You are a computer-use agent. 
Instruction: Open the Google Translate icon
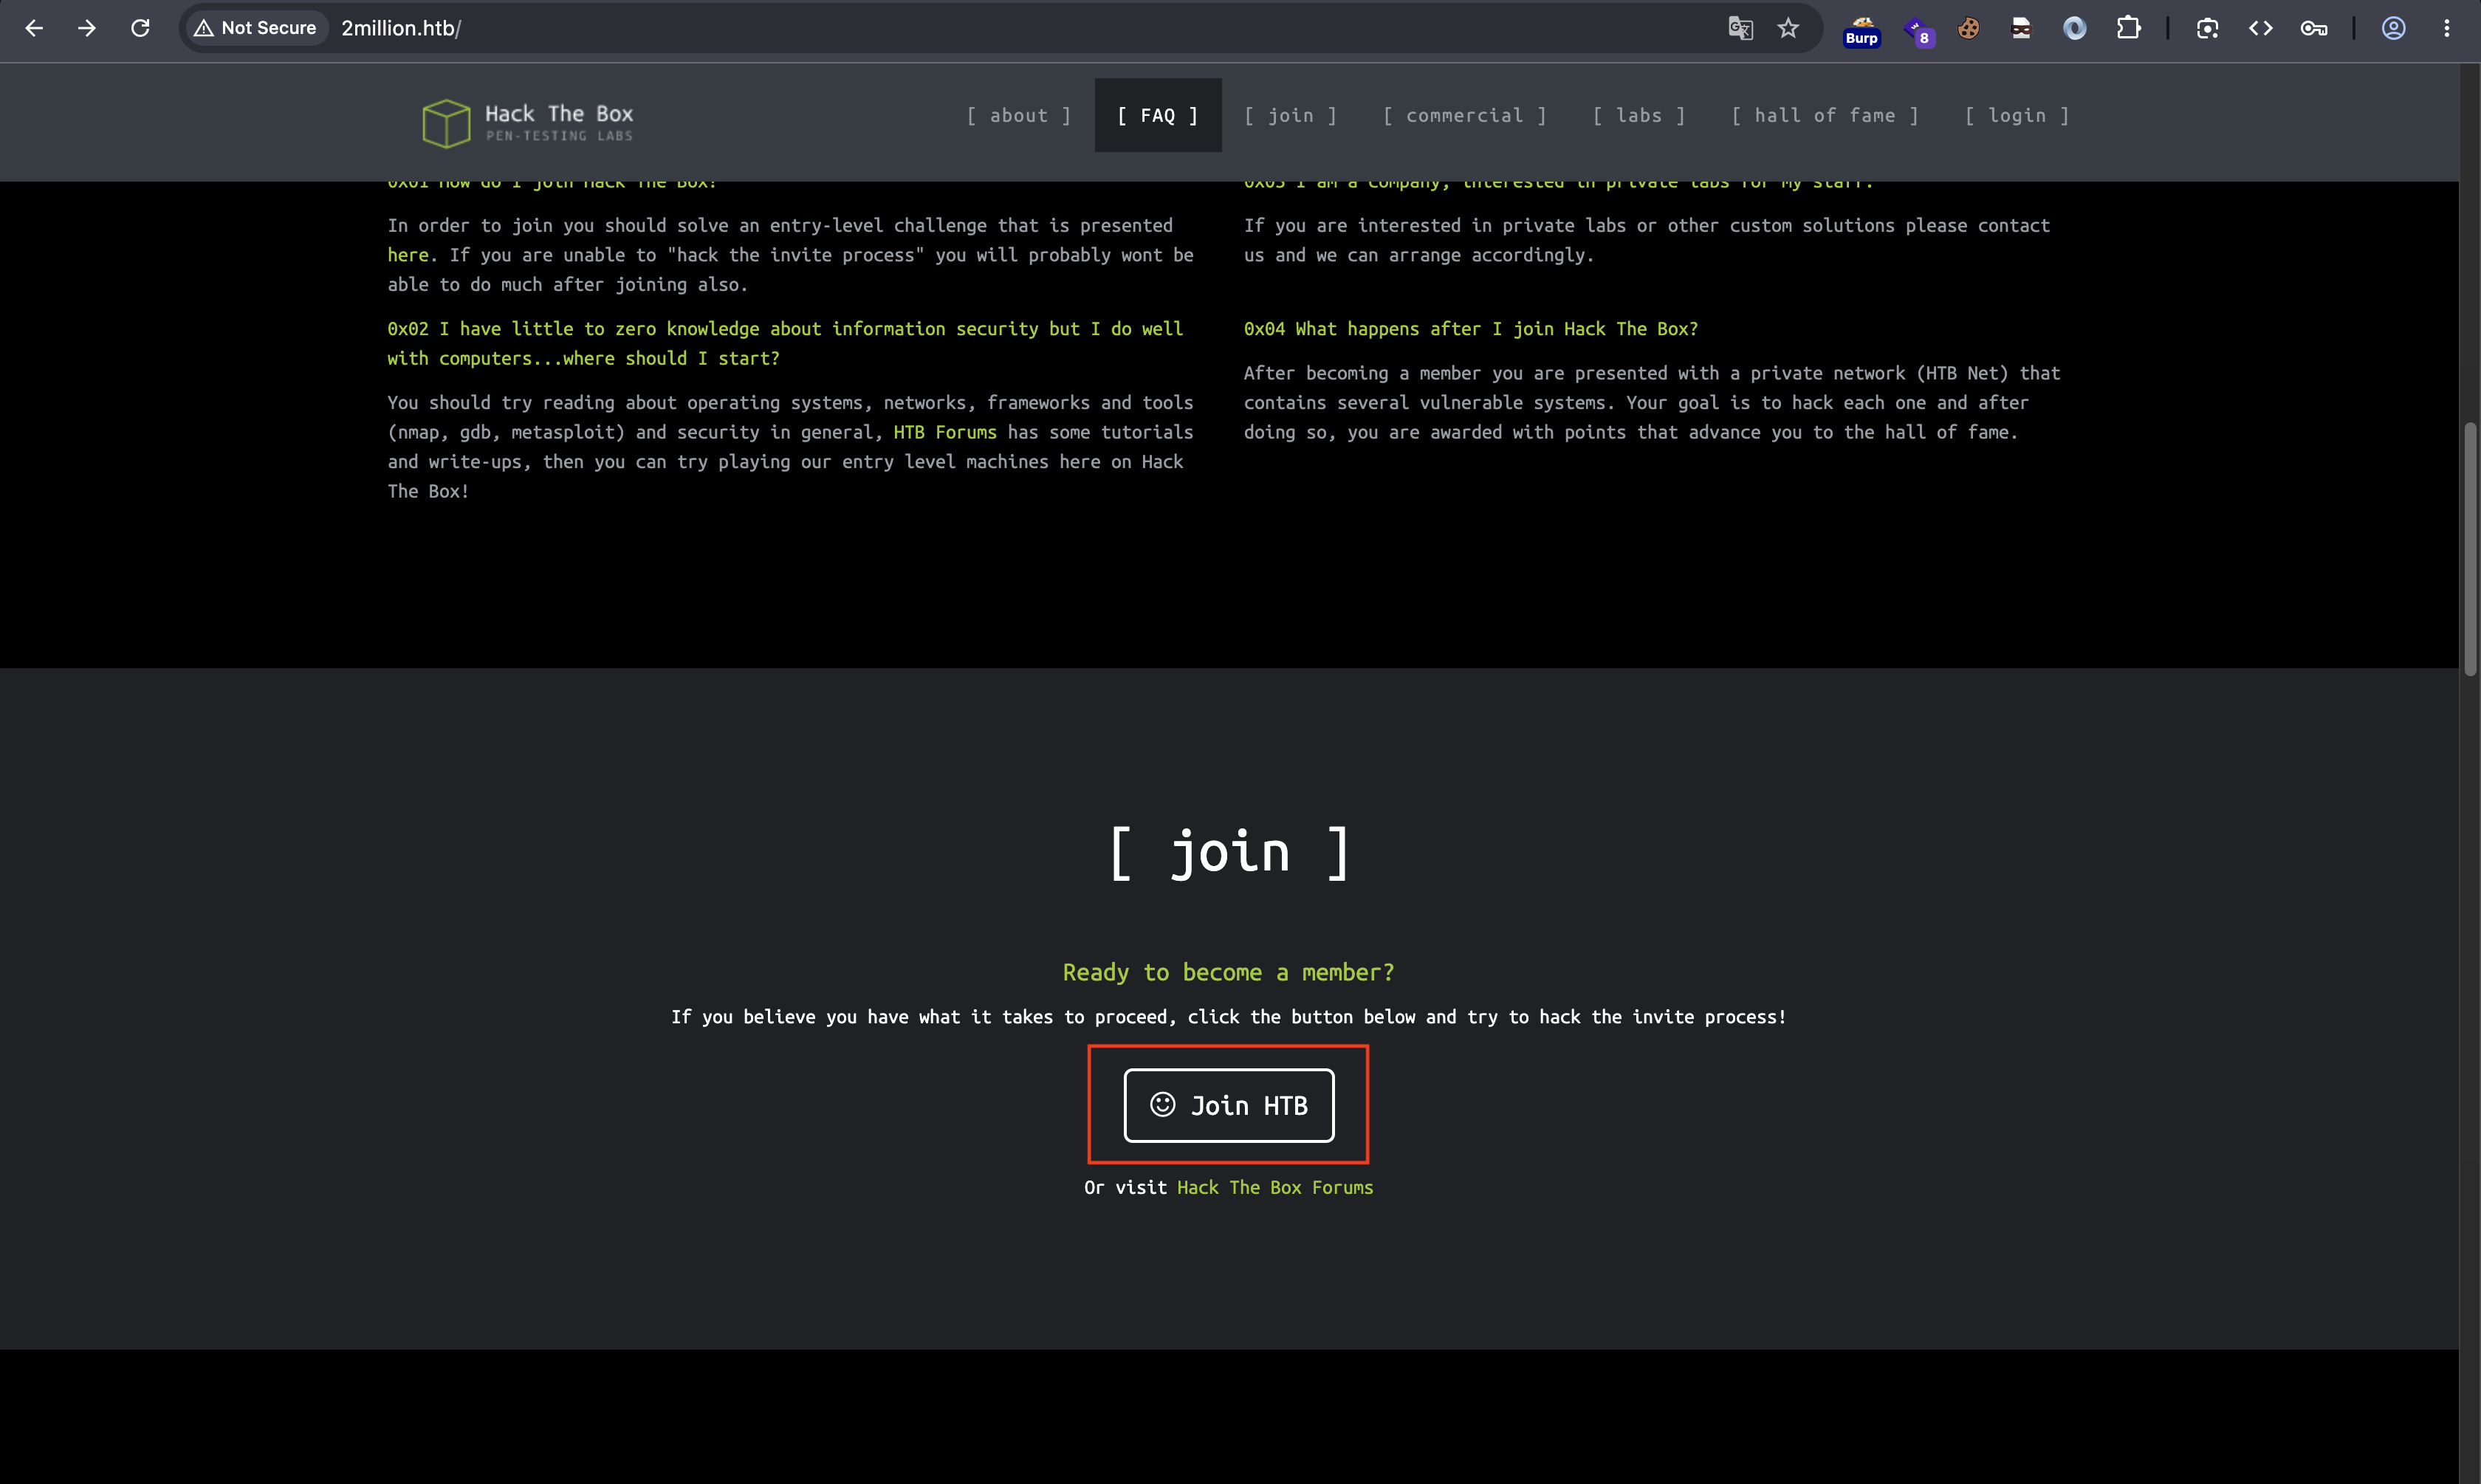pyautogui.click(x=1740, y=28)
